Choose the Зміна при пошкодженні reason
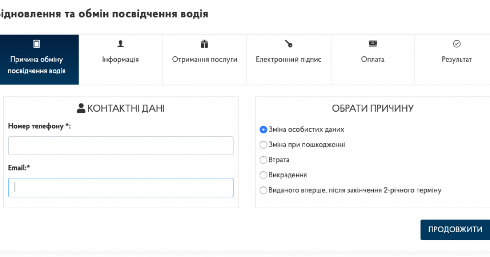The height and width of the screenshot is (257, 490). pos(264,145)
